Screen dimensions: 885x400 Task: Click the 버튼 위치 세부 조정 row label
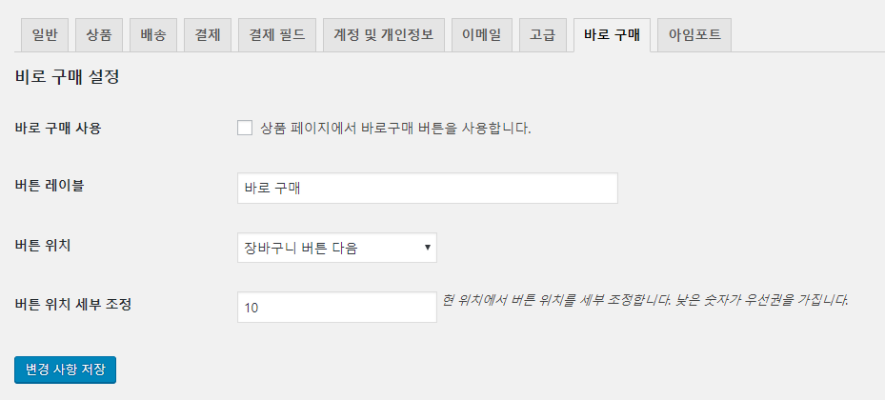(73, 306)
